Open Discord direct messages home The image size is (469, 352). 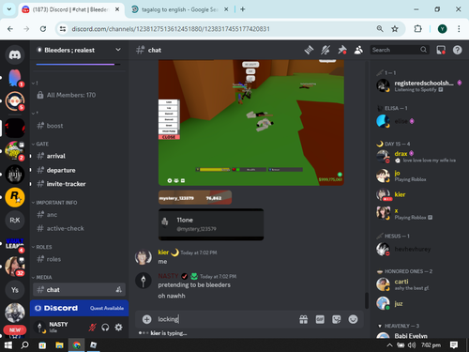click(15, 54)
